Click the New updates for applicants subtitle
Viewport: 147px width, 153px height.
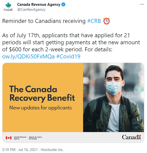coord(41,108)
